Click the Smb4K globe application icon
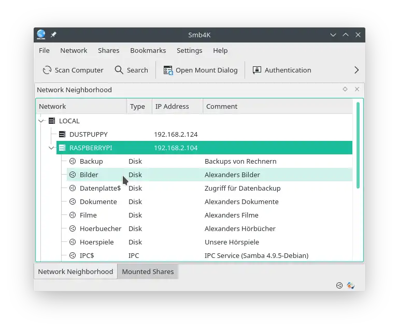The width and height of the screenshot is (399, 331). [x=41, y=35]
